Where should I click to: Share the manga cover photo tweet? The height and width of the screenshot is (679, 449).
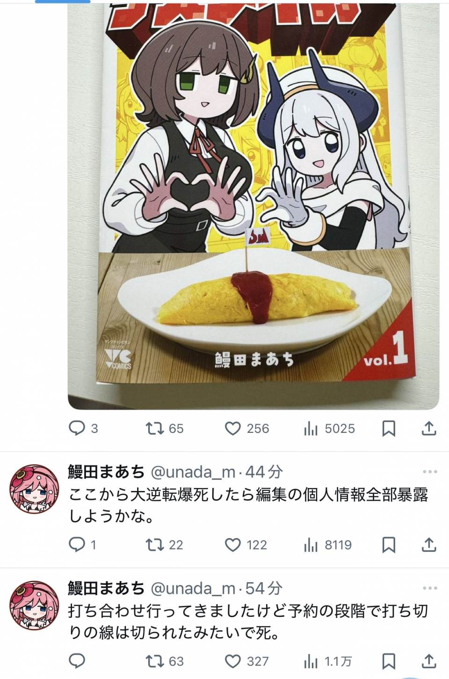tap(429, 428)
